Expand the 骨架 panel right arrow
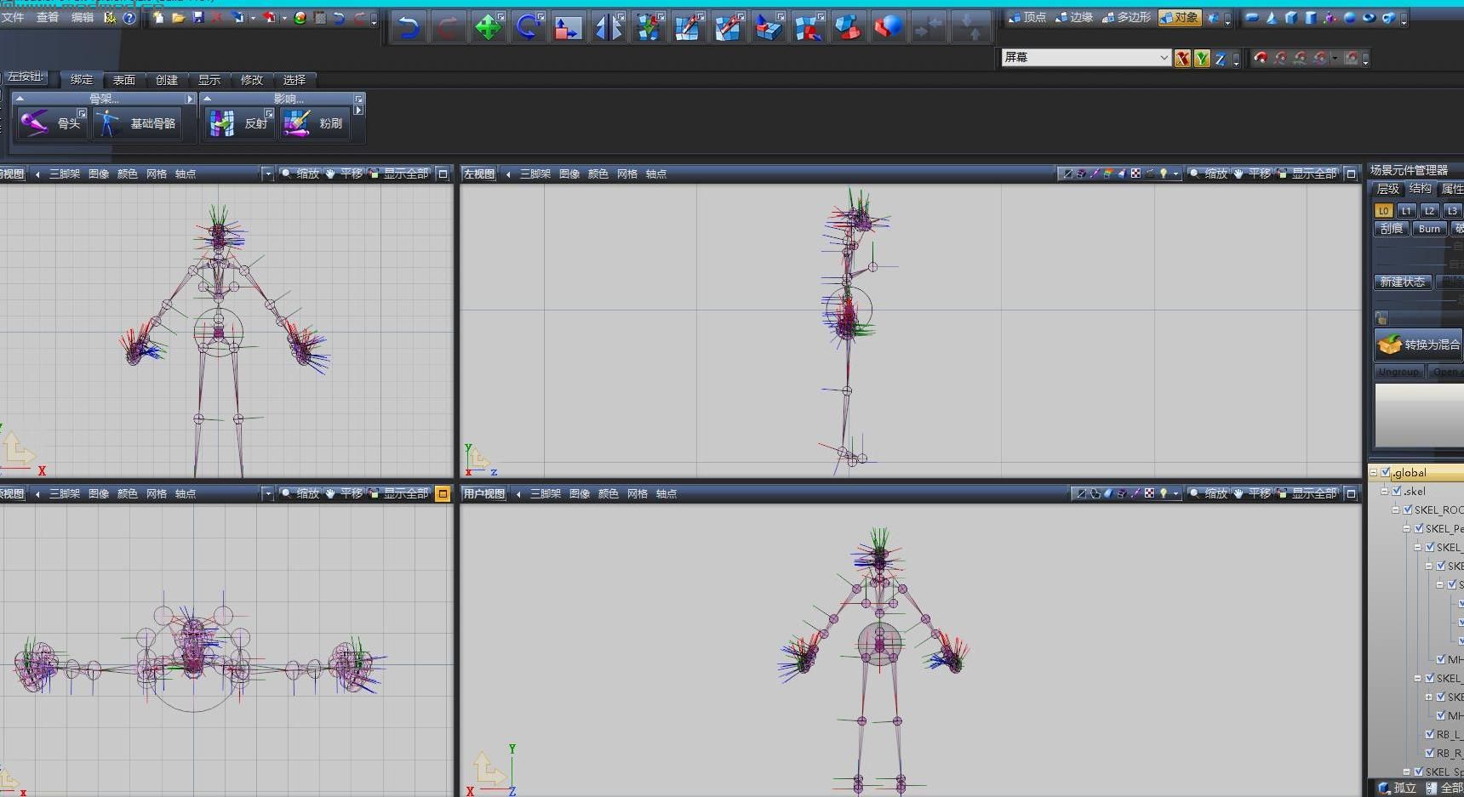The image size is (1464, 797). pyautogui.click(x=190, y=99)
